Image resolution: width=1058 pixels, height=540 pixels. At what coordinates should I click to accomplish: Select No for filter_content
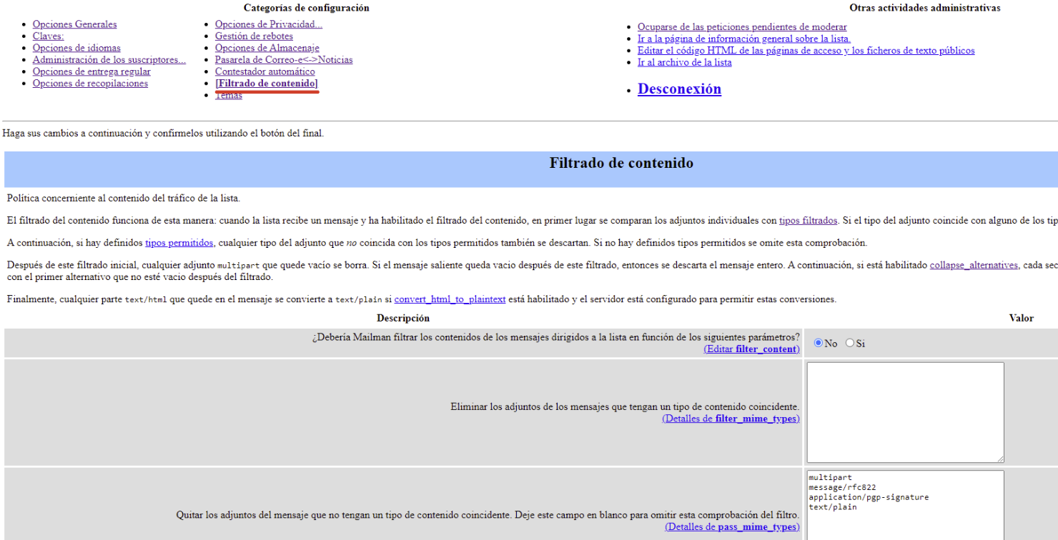(x=819, y=343)
